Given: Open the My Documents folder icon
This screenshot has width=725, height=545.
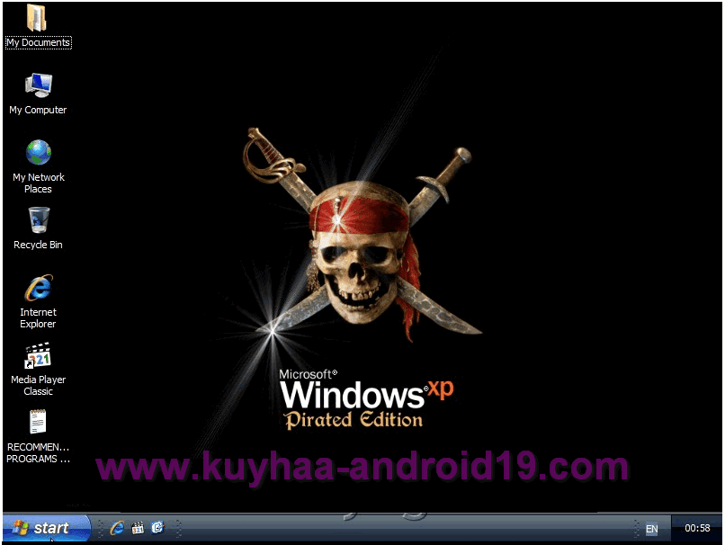Looking at the screenshot, I should 37,18.
